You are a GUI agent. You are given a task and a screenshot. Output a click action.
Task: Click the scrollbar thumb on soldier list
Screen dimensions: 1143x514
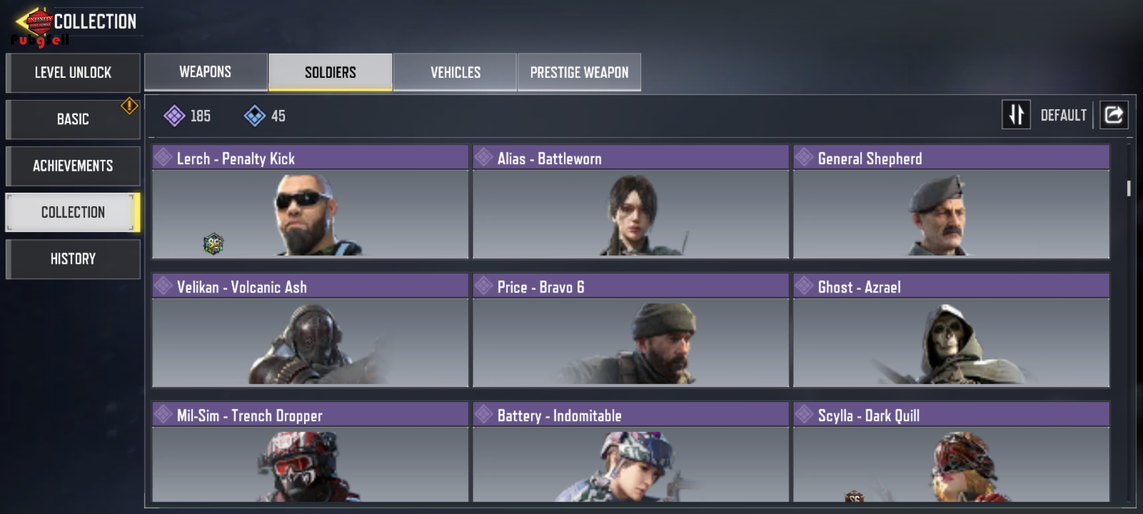coord(1129,188)
